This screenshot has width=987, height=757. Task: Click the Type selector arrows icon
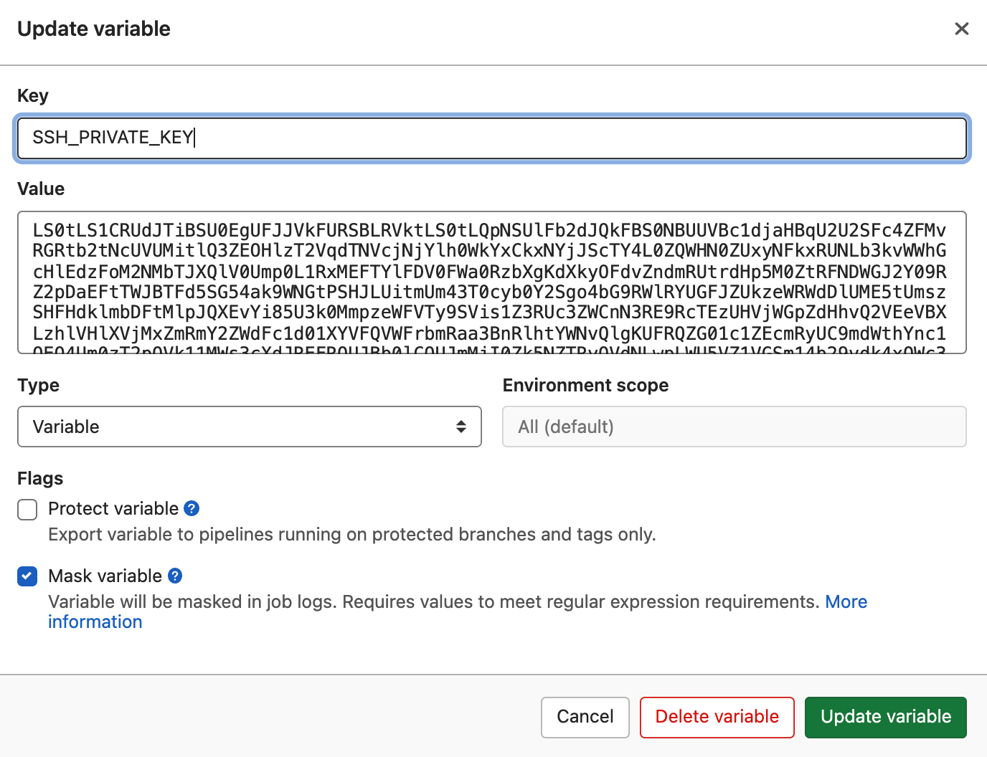click(x=461, y=427)
